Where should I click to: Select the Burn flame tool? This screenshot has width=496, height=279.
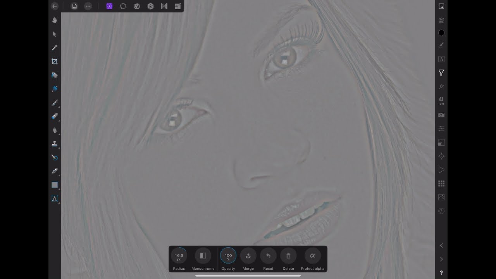tap(55, 130)
